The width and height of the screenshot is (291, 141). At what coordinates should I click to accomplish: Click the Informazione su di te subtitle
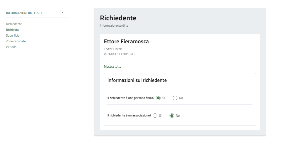click(114, 26)
